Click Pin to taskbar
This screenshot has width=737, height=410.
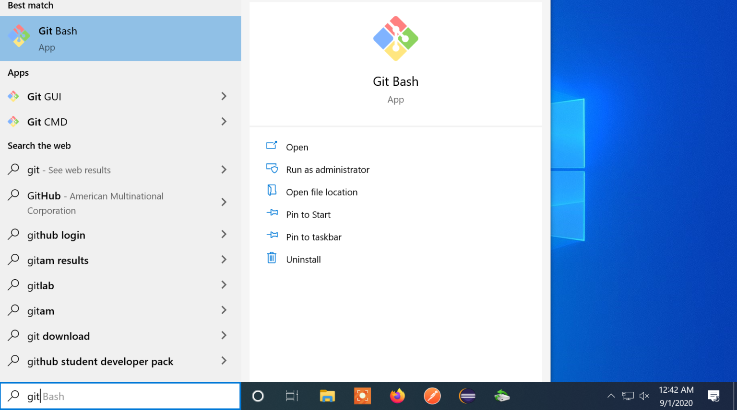point(313,237)
